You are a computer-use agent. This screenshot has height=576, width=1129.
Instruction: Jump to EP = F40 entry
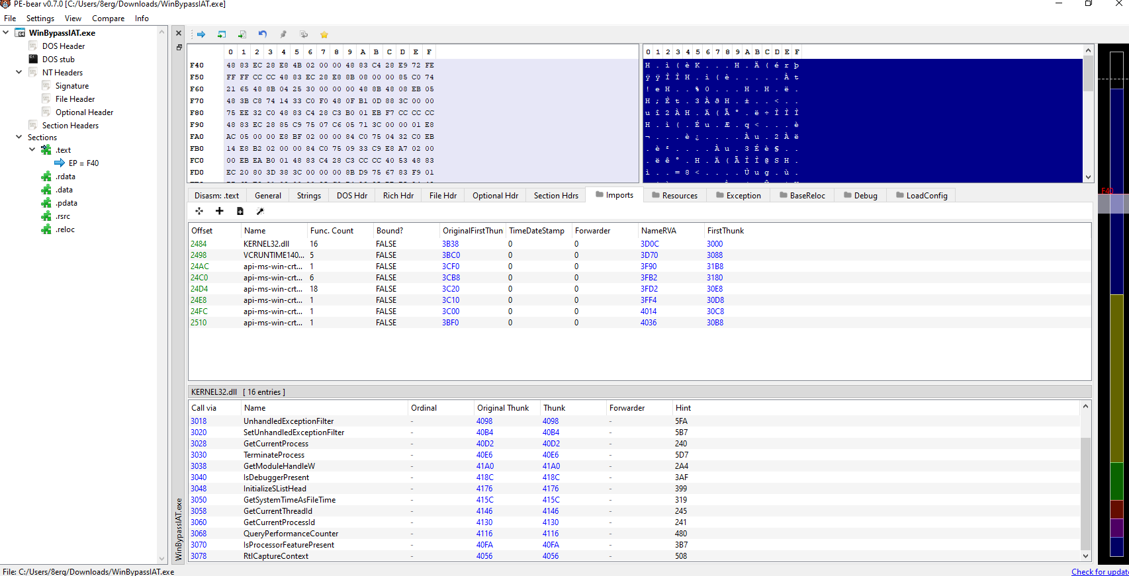[83, 163]
